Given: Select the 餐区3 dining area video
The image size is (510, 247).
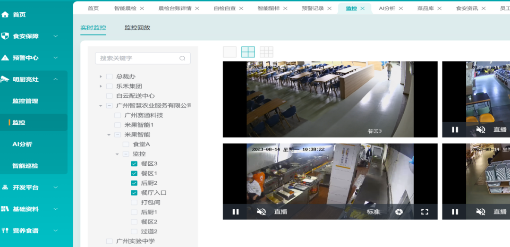Looking at the screenshot, I should click(x=330, y=99).
